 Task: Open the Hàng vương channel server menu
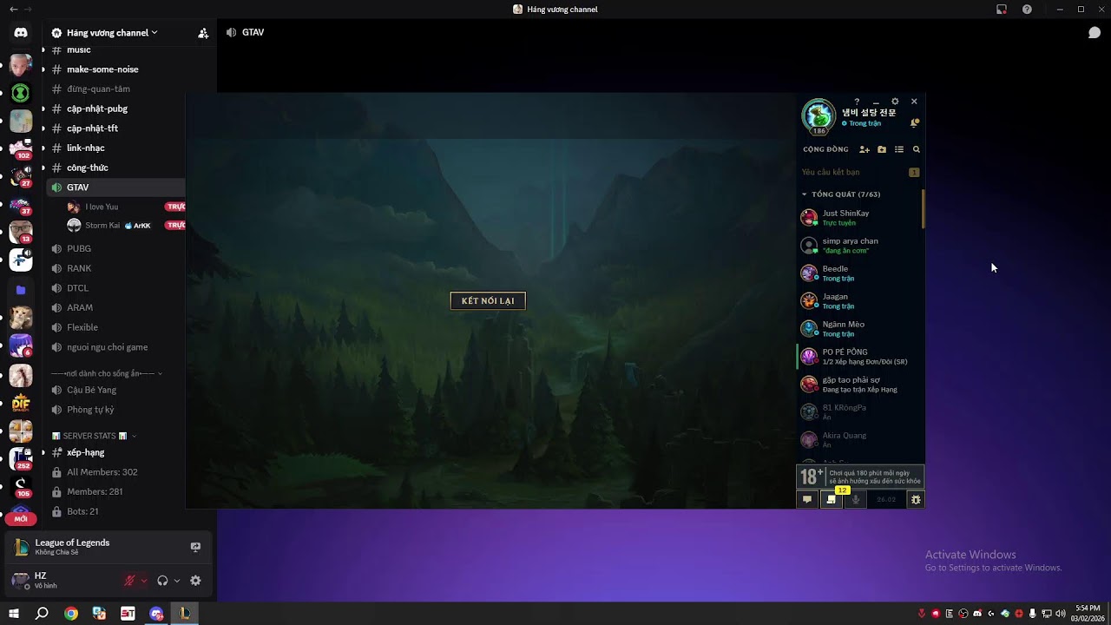coord(113,33)
